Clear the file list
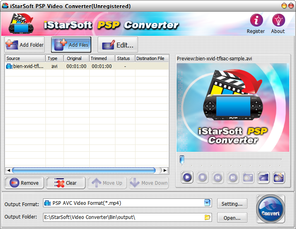 pyautogui.click(x=66, y=183)
